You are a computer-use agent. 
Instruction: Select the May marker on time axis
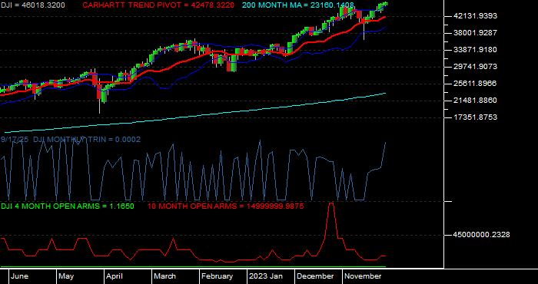(x=66, y=276)
